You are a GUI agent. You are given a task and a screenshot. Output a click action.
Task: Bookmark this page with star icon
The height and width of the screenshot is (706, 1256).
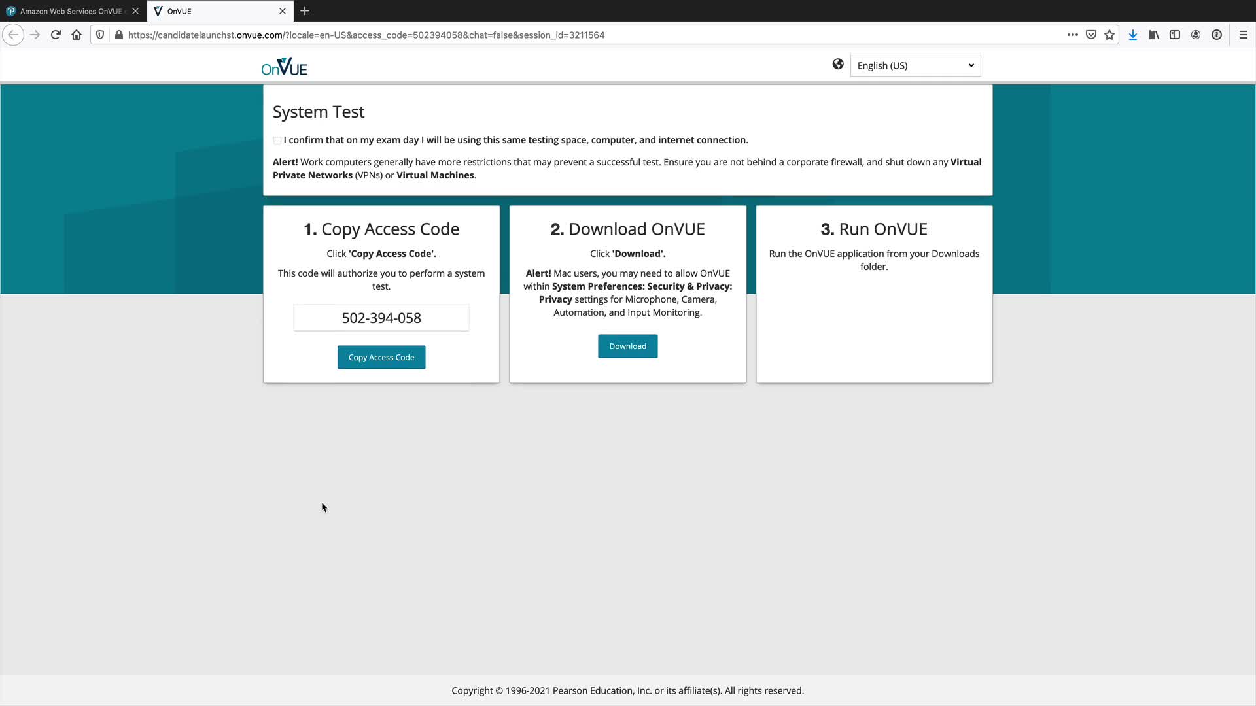(x=1109, y=35)
